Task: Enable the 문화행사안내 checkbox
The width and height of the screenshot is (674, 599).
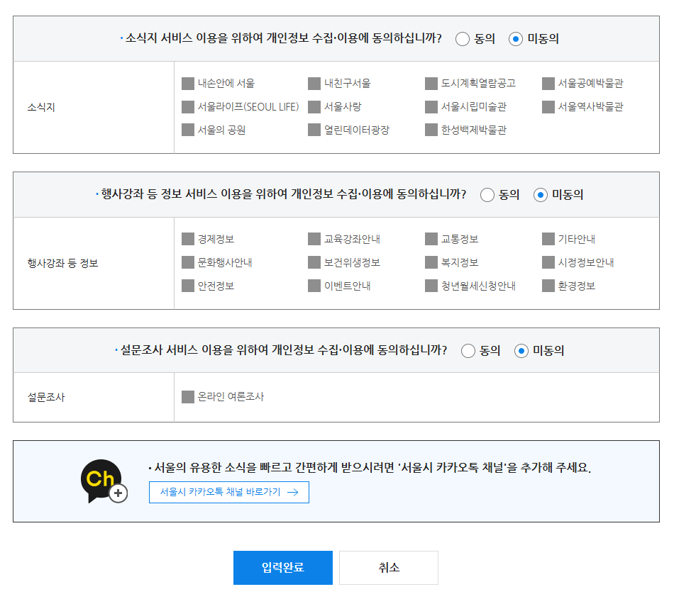Action: tap(188, 262)
